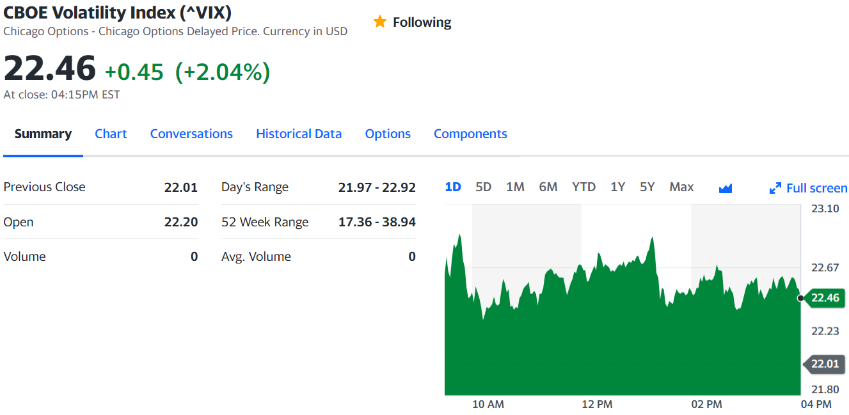Image resolution: width=849 pixels, height=415 pixels.
Task: Click the Day's Range label
Action: click(x=255, y=187)
